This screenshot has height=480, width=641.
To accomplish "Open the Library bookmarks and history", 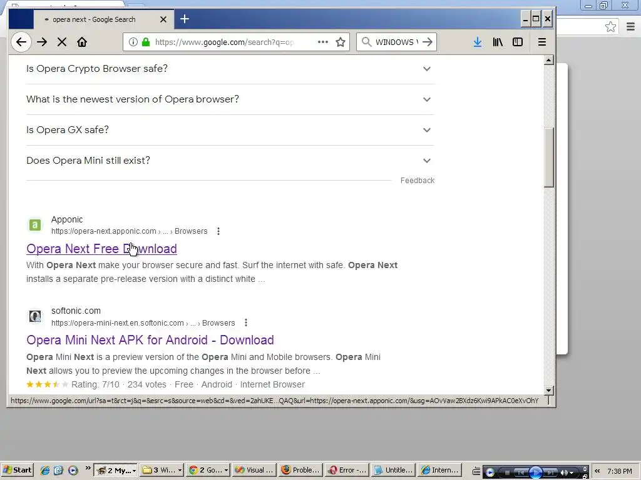I will click(498, 42).
